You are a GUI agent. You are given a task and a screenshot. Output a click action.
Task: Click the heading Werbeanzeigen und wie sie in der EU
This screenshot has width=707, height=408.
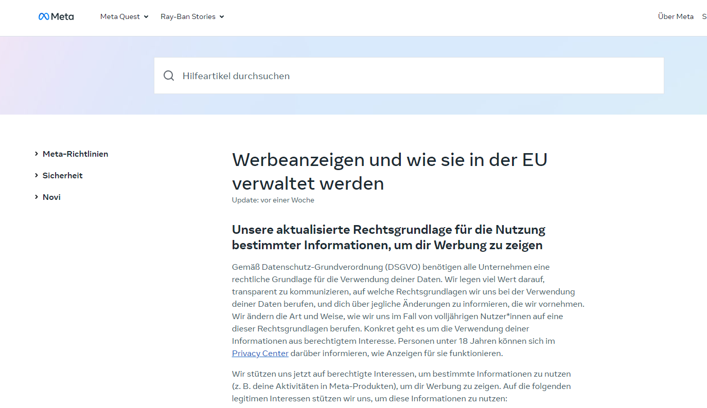click(390, 172)
